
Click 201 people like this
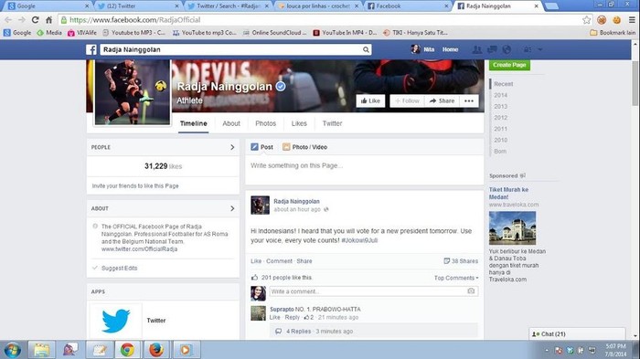286,278
